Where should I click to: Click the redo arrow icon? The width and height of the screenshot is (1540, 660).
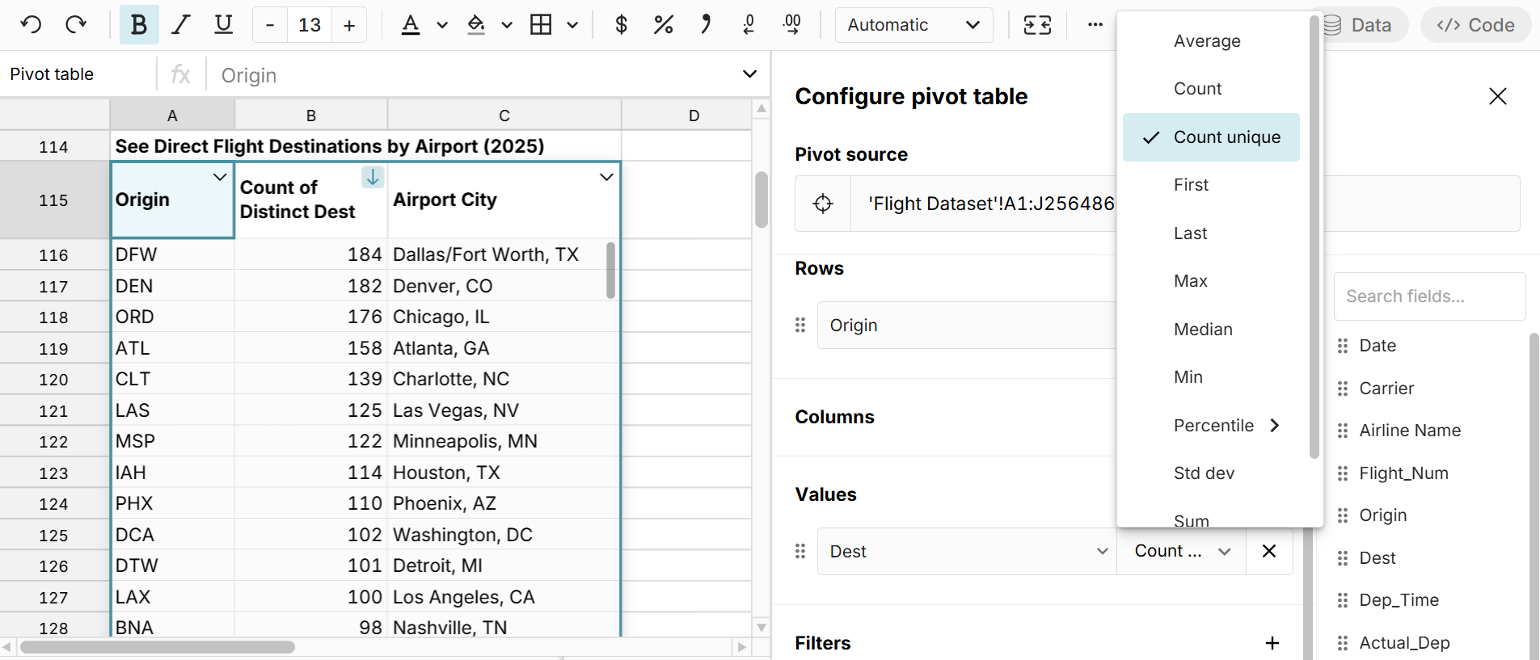(x=76, y=25)
